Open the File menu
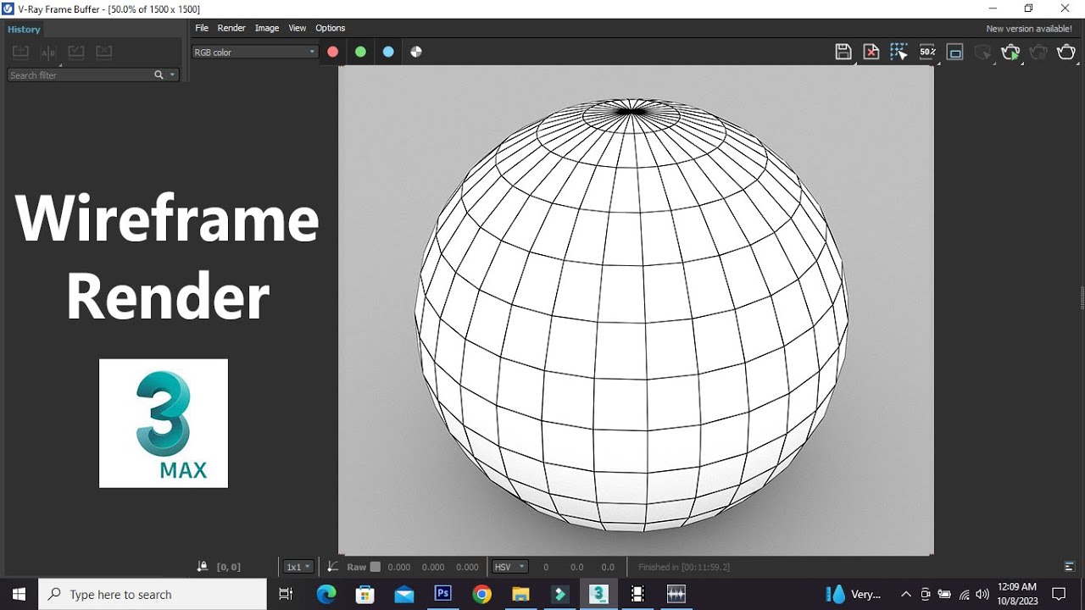The height and width of the screenshot is (610, 1085). (202, 28)
